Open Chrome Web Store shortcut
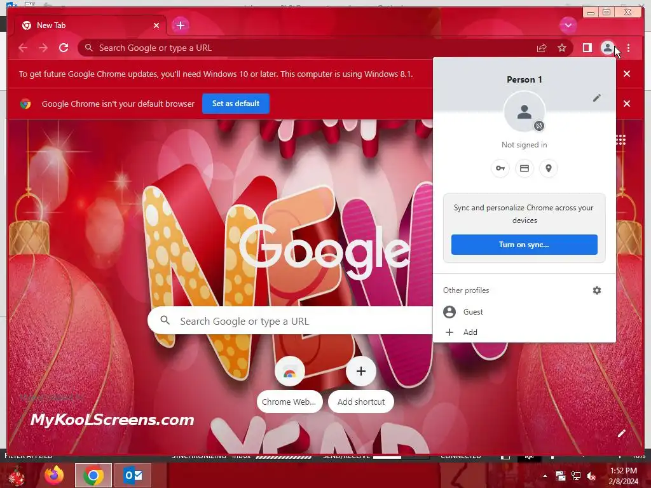The image size is (651, 488). click(290, 384)
